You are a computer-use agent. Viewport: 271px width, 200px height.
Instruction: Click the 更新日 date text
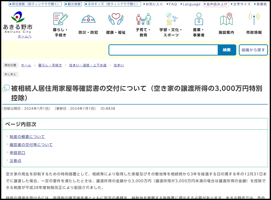tap(75, 108)
